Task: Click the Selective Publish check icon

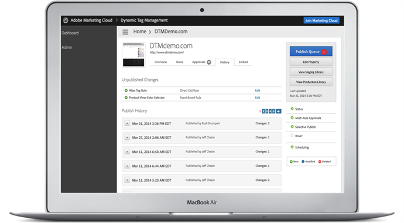Action: pyautogui.click(x=292, y=127)
